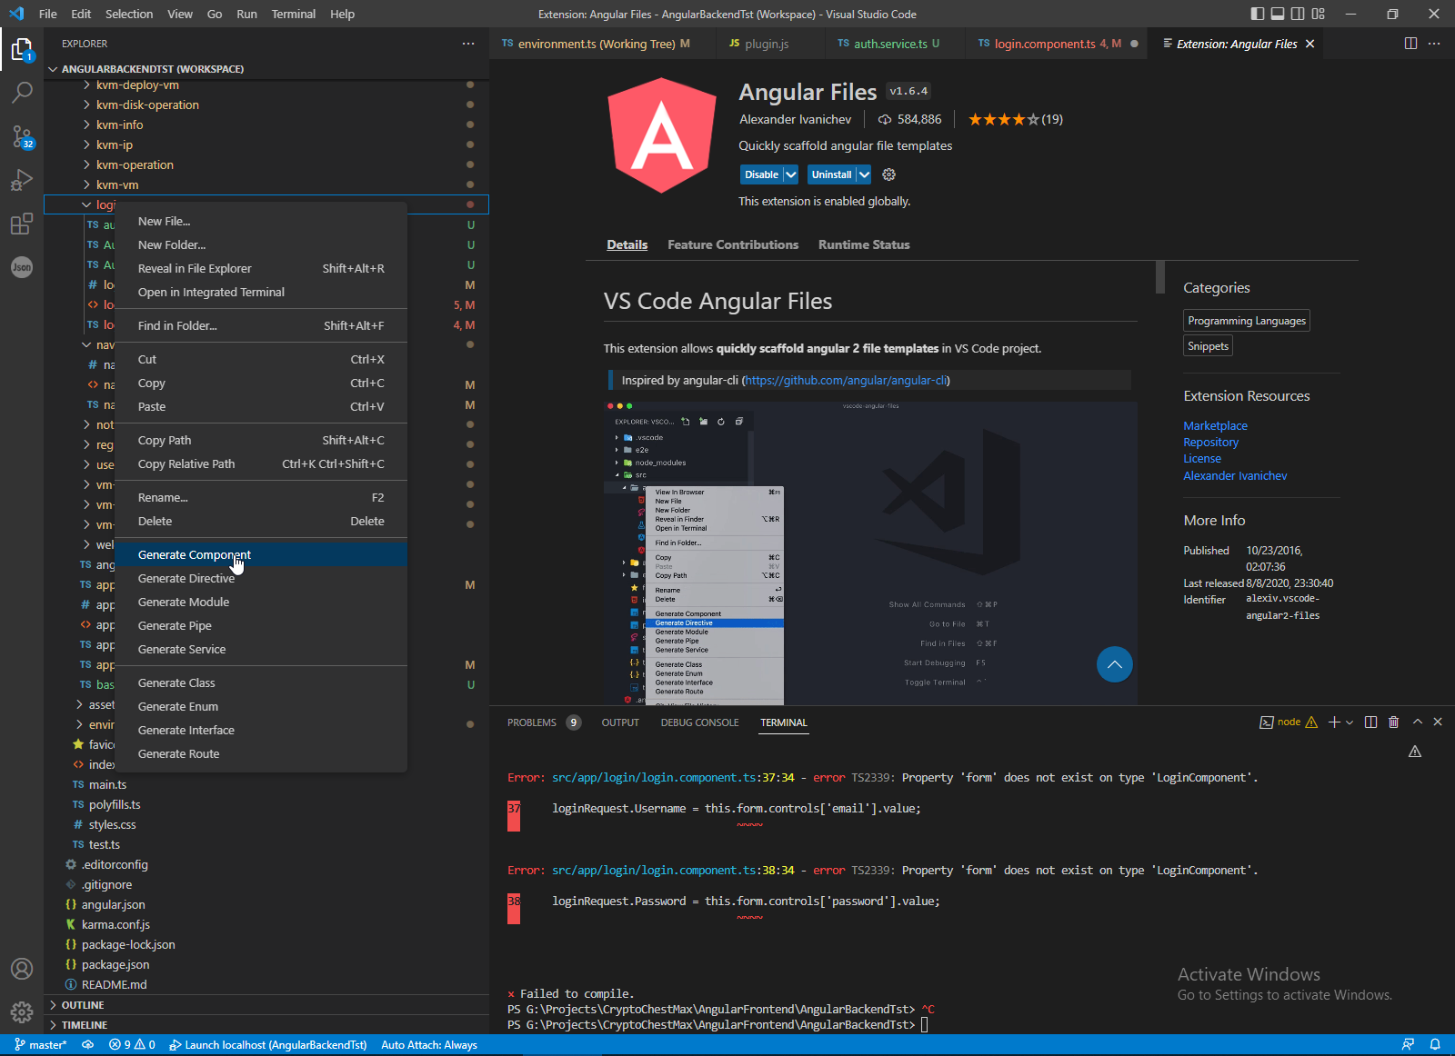Open the Manage gear in activity bar

[x=22, y=1012]
